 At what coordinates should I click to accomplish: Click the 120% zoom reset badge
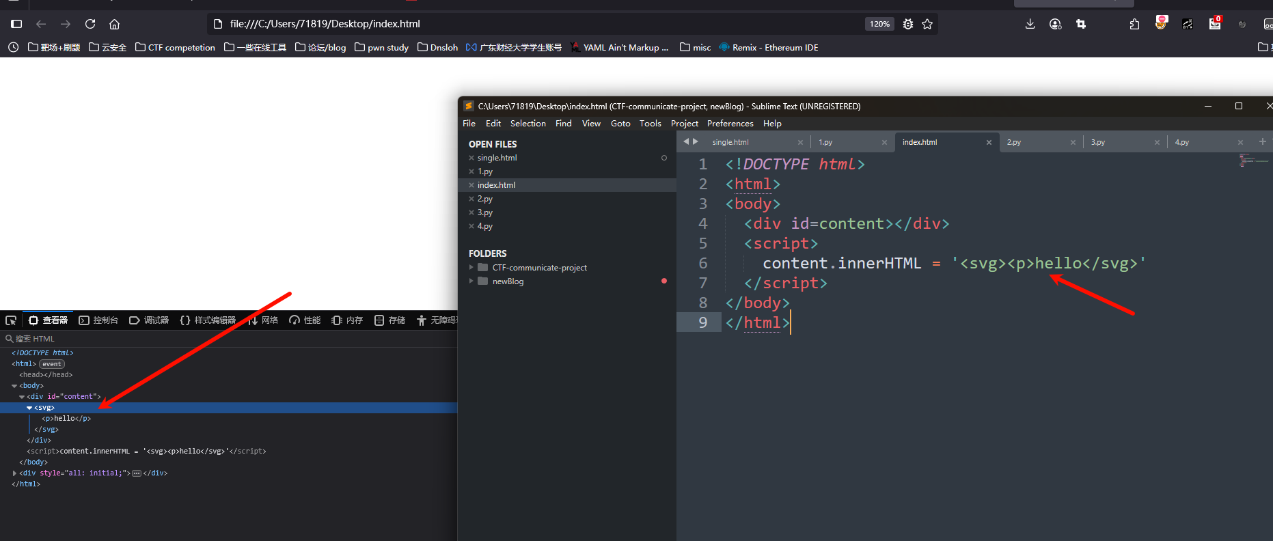[x=879, y=24]
